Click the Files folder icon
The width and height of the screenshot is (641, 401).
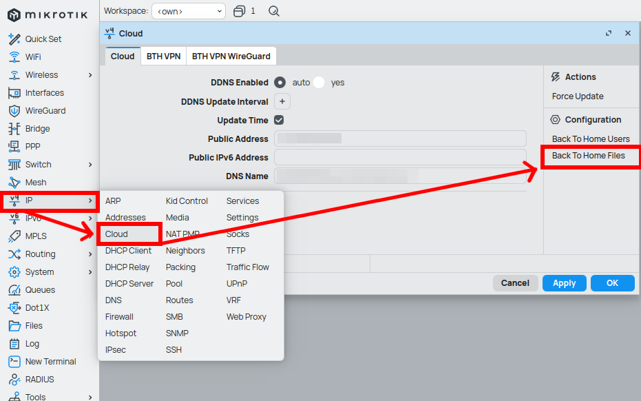point(14,326)
